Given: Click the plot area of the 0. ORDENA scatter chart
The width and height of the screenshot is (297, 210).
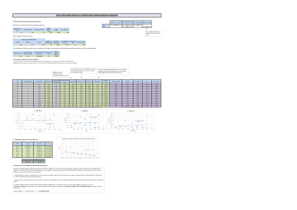Looking at the screenshot, I should pyautogui.click(x=40, y=121).
